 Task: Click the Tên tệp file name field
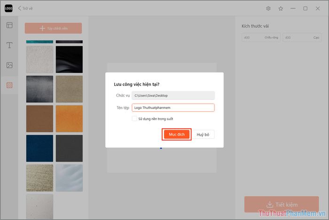point(172,107)
